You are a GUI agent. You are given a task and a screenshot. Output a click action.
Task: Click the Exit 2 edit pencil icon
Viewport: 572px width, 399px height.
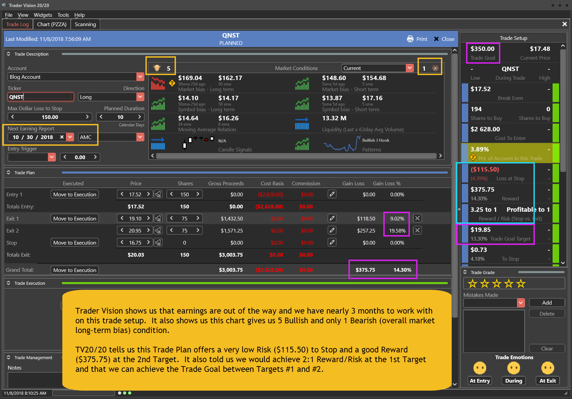point(332,230)
